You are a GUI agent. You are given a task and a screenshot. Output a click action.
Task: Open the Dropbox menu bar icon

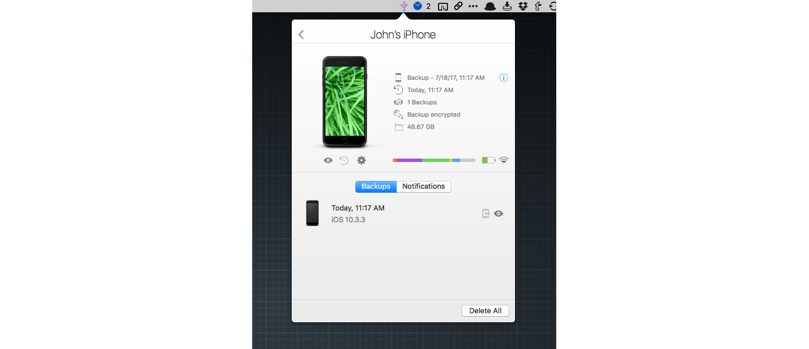click(523, 6)
